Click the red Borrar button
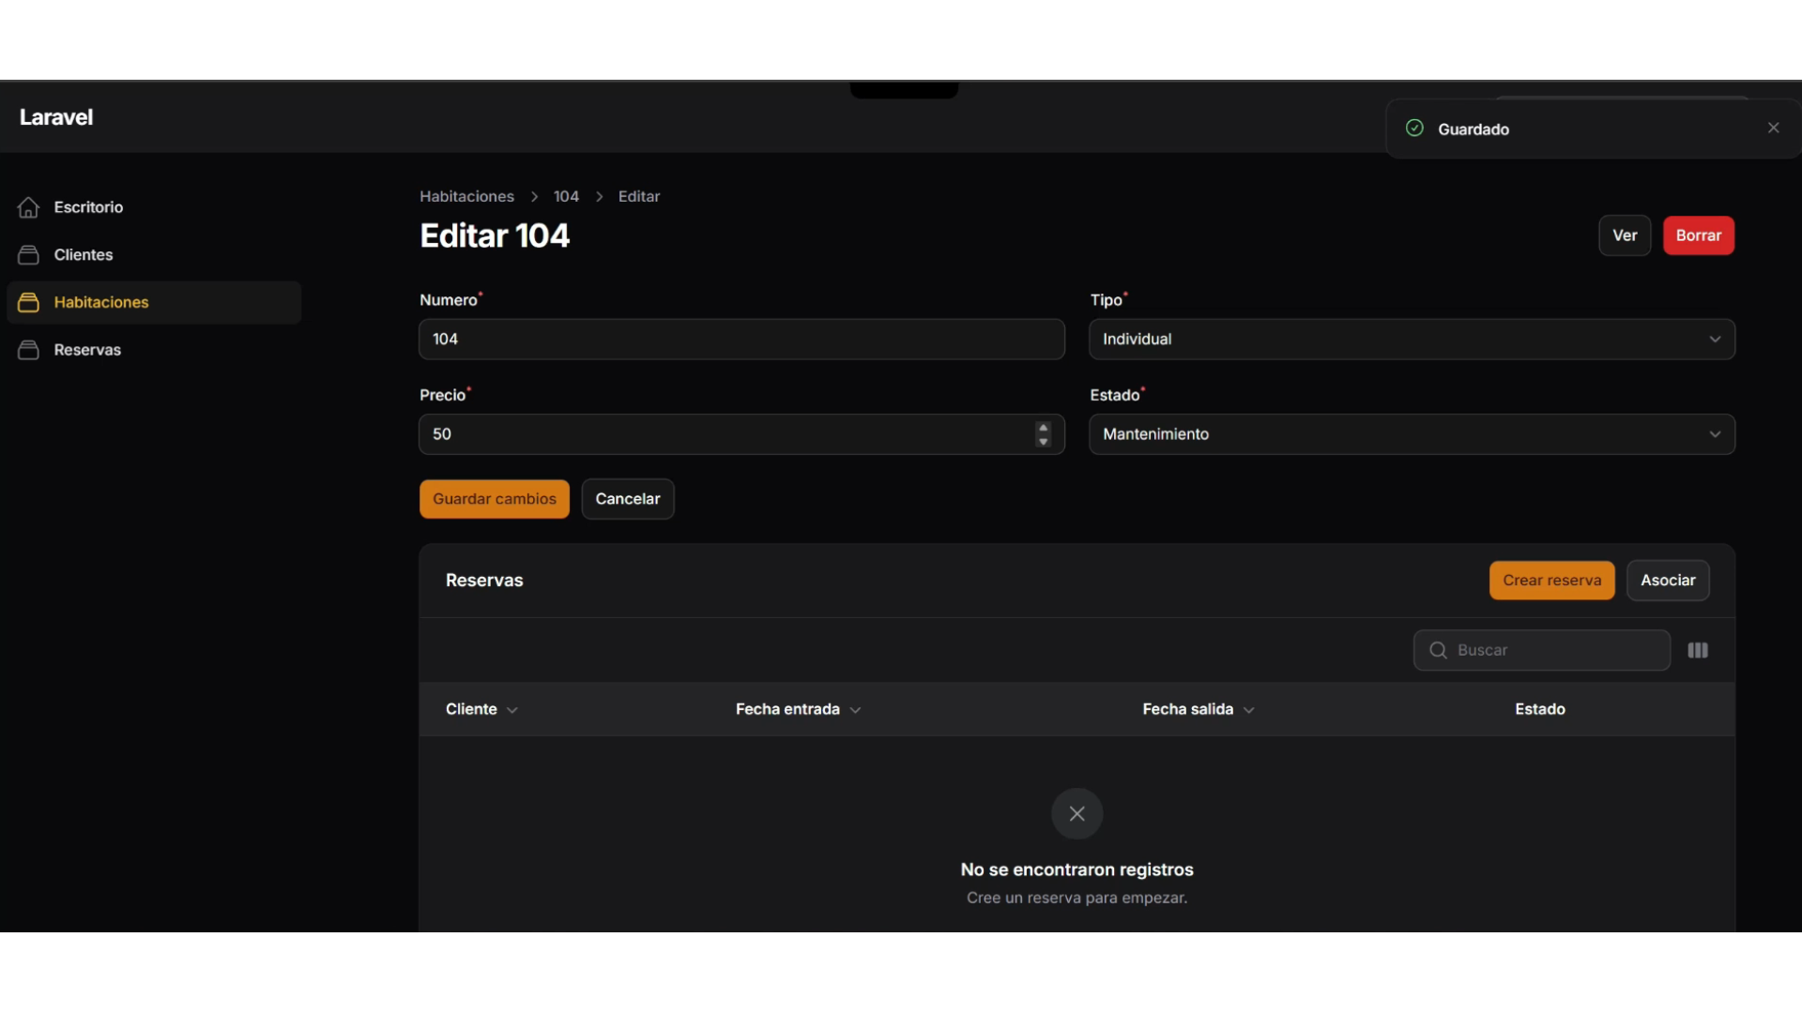This screenshot has width=1802, height=1013. pyautogui.click(x=1698, y=235)
